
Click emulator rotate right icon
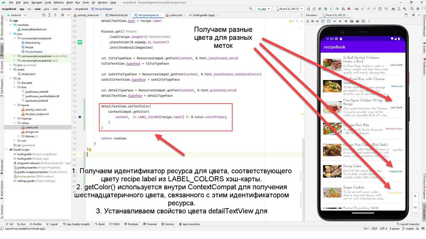click(x=329, y=21)
